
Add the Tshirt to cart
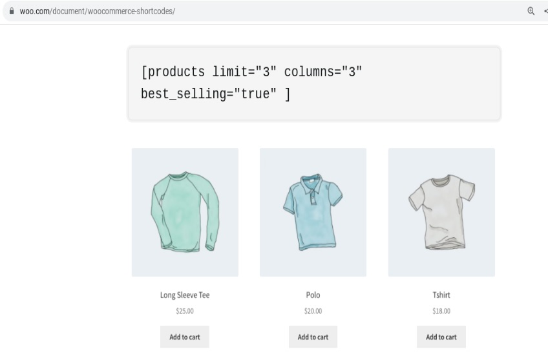pos(441,337)
